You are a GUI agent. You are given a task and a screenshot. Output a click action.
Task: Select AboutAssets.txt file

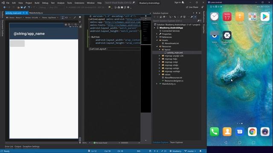click(x=171, y=43)
